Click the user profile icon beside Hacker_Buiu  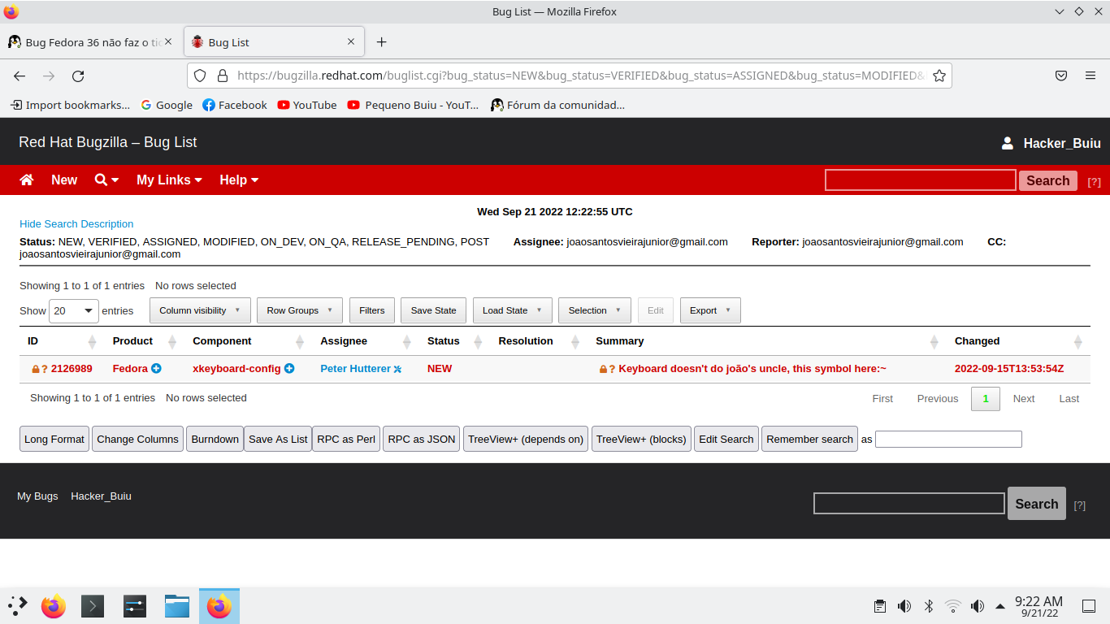pyautogui.click(x=1007, y=143)
